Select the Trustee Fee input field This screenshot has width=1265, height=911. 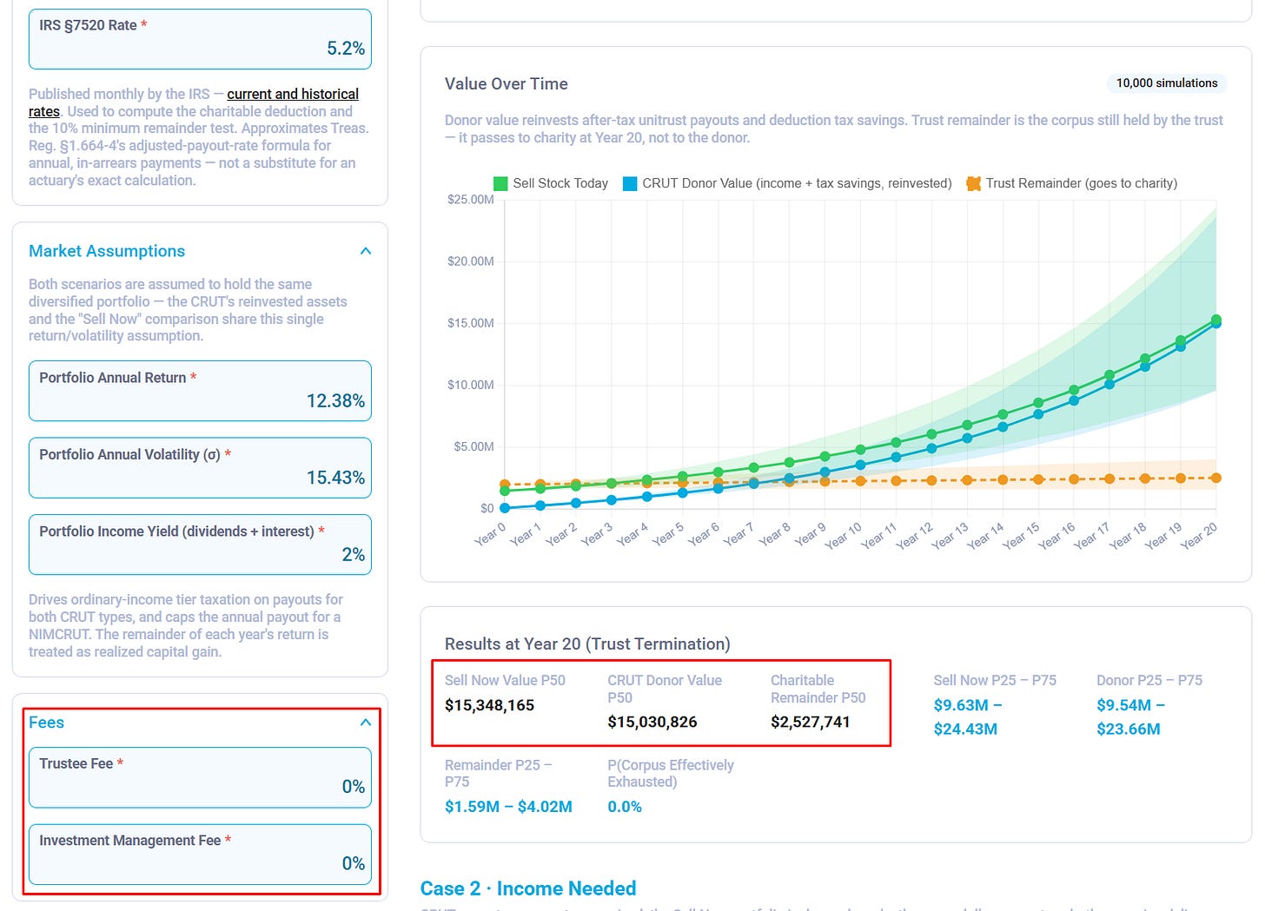pyautogui.click(x=200, y=777)
